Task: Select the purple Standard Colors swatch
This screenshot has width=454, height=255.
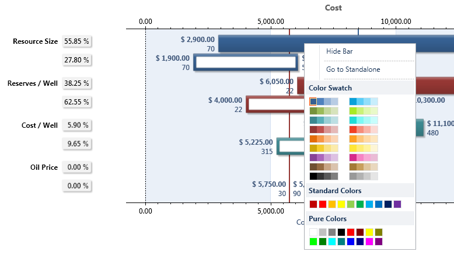Action: (x=397, y=204)
